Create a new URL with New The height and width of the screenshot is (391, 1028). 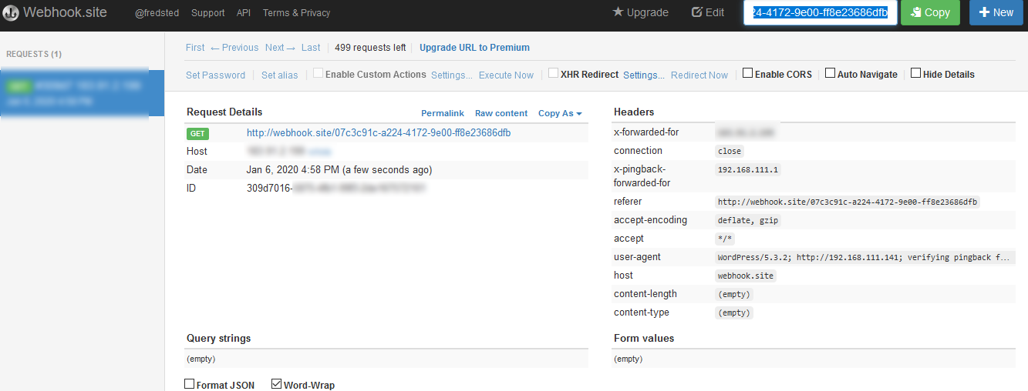(x=996, y=12)
